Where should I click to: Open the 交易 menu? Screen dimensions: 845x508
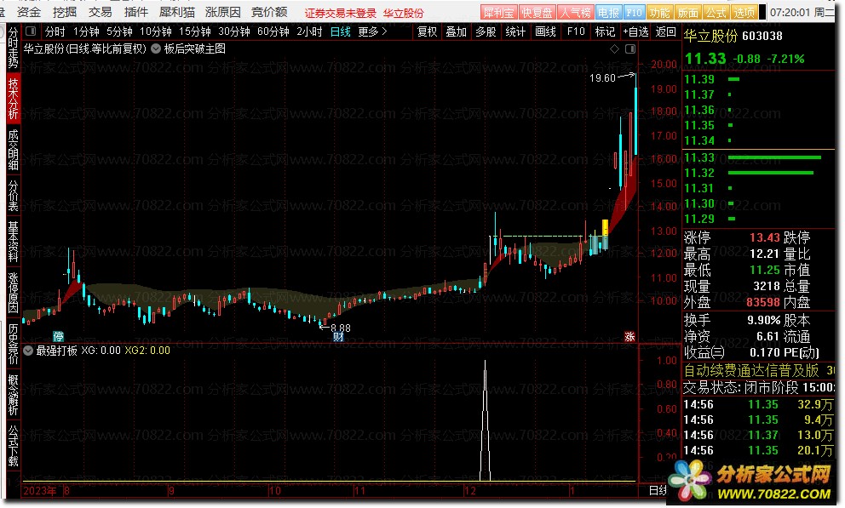(x=101, y=12)
